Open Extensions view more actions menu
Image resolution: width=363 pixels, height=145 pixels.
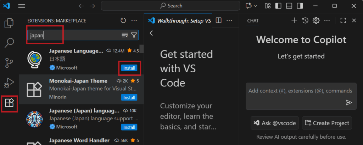tap(134, 20)
